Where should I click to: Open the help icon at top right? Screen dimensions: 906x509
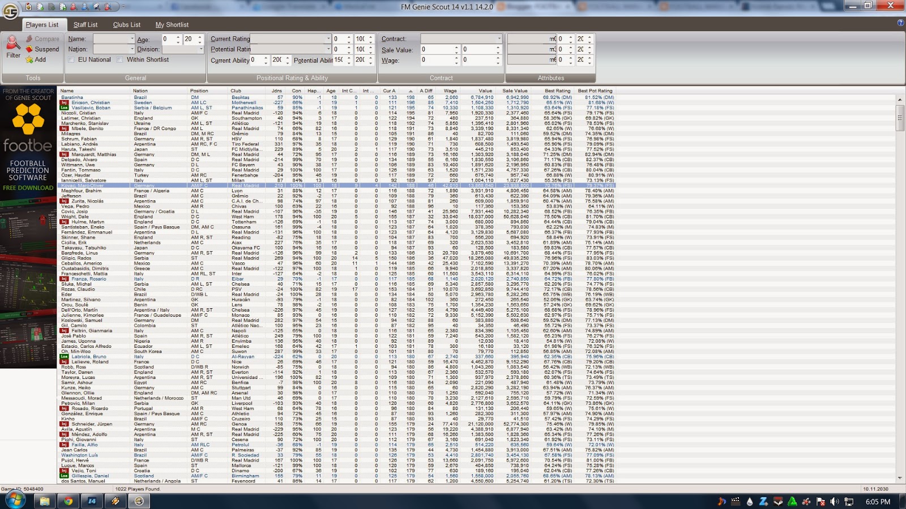pos(900,23)
